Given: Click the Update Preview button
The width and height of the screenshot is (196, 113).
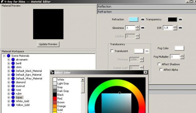Looking at the screenshot, I should (x=48, y=44).
